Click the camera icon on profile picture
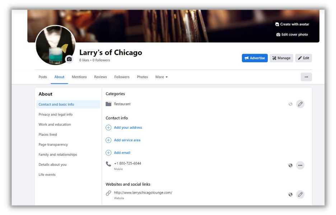The image size is (336, 215). click(x=69, y=59)
